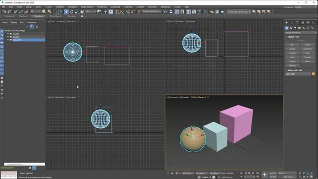This screenshot has width=318, height=179.
Task: Activate the Select and Rotate tool
Action: coord(72,12)
